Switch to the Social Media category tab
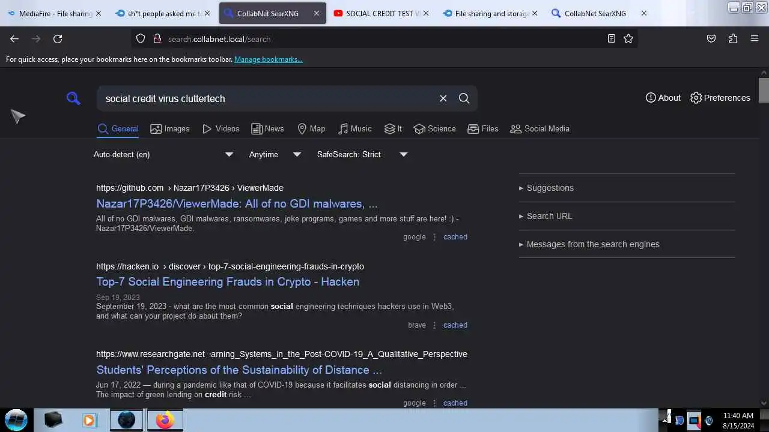Image resolution: width=769 pixels, height=432 pixels. 540,128
